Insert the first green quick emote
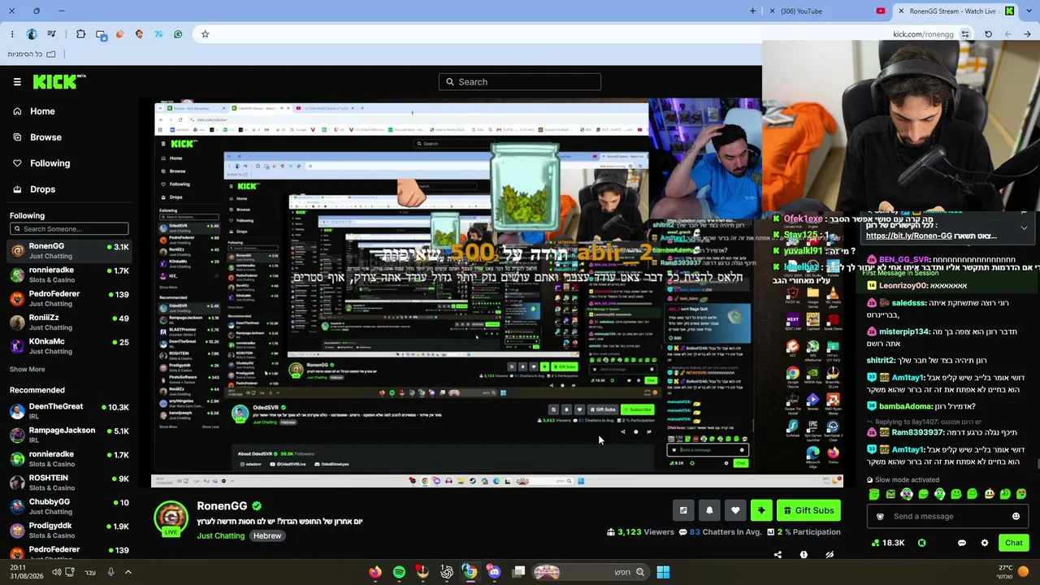This screenshot has width=1040, height=585. pyautogui.click(x=874, y=494)
